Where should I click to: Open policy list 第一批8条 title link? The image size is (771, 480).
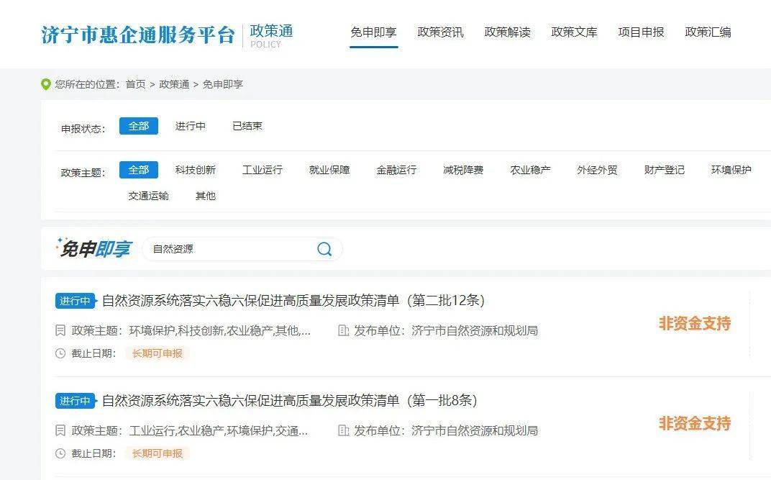pyautogui.click(x=290, y=400)
